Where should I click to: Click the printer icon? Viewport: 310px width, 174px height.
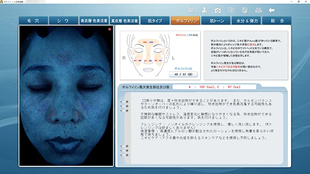[x=258, y=10]
